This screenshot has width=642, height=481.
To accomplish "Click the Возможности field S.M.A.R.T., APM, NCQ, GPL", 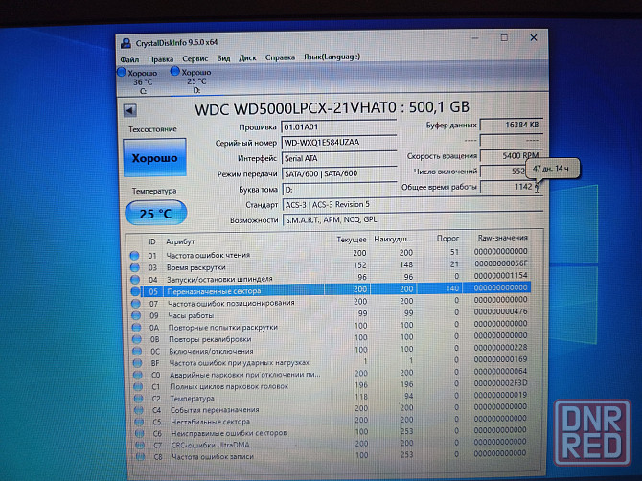I will (x=413, y=220).
